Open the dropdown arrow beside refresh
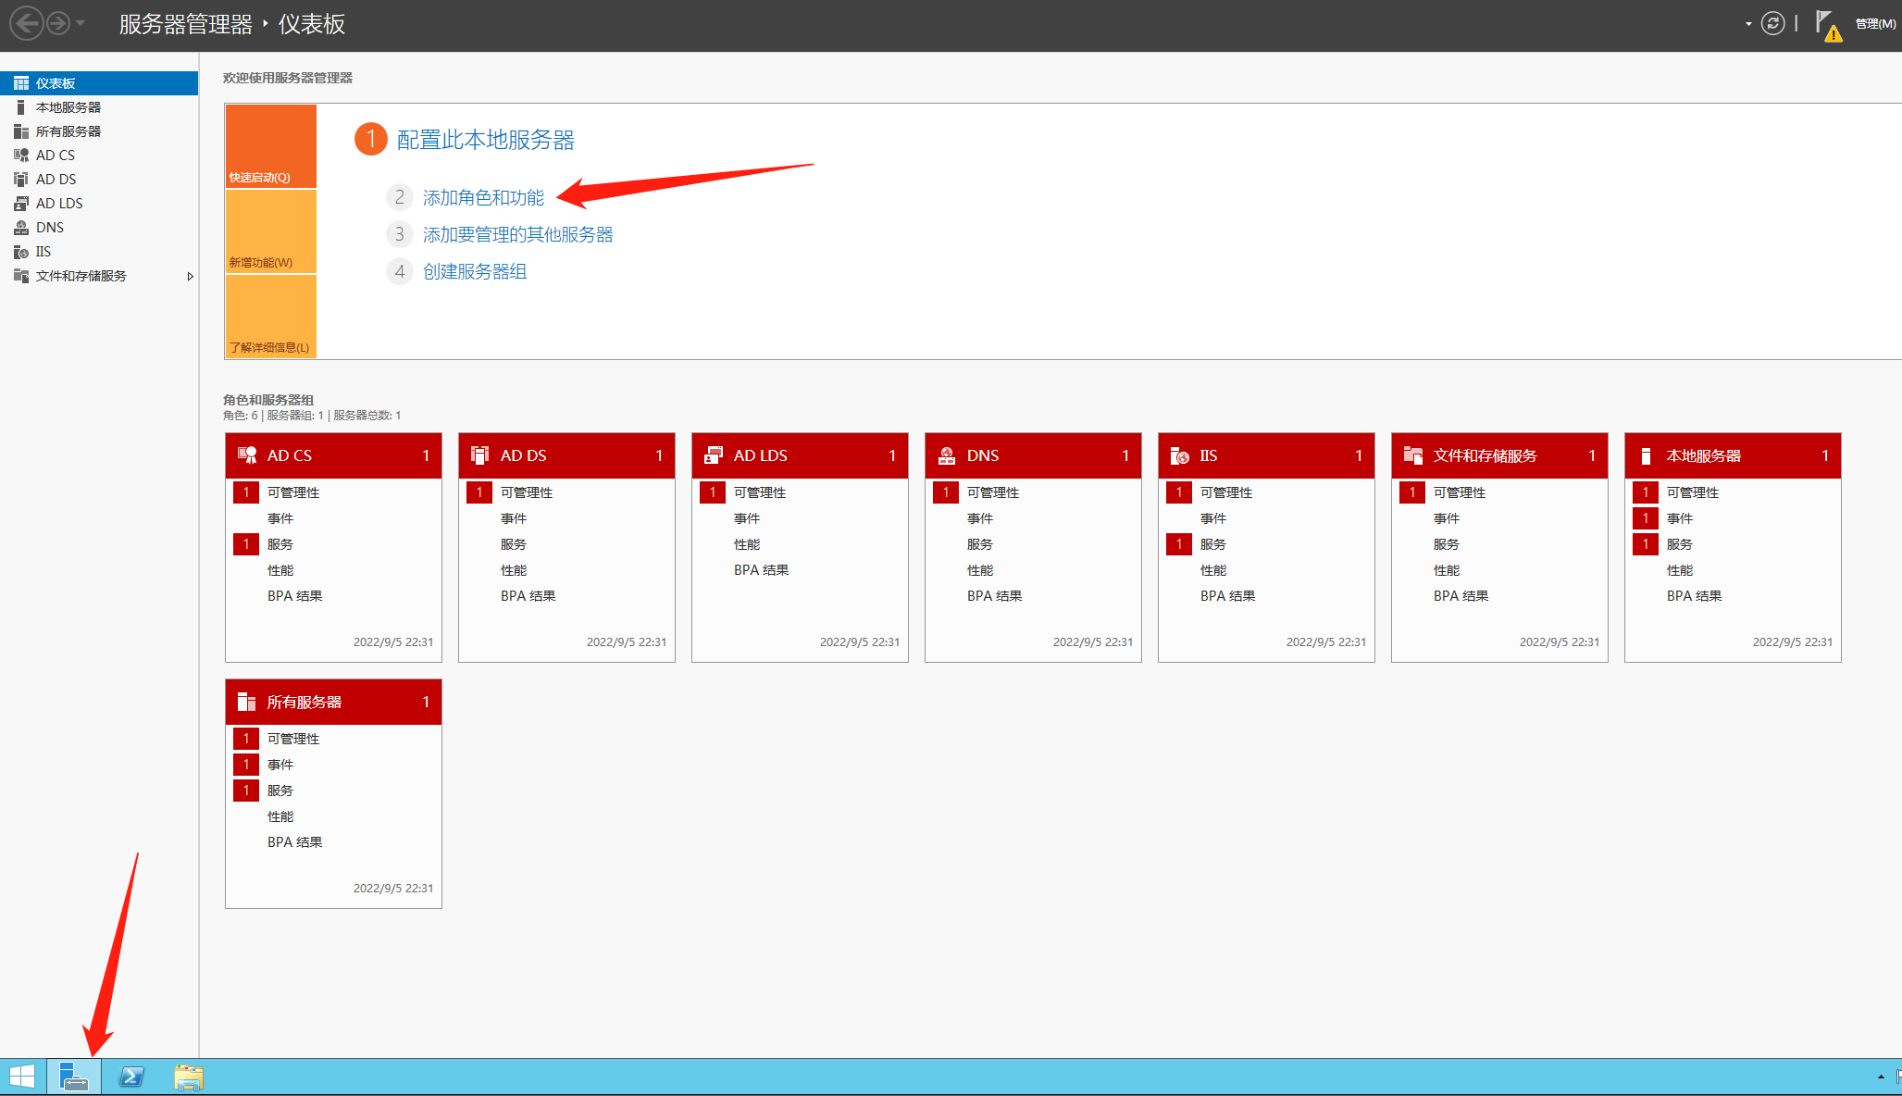Viewport: 1902px width, 1096px height. [x=1748, y=24]
